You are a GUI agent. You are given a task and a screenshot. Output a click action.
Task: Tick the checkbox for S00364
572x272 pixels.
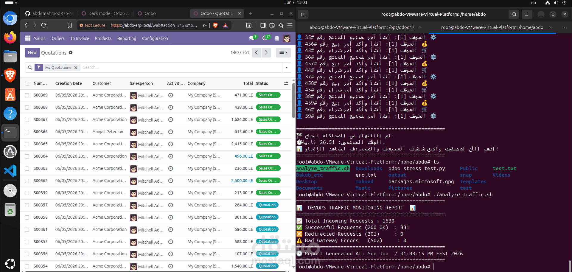(x=27, y=156)
